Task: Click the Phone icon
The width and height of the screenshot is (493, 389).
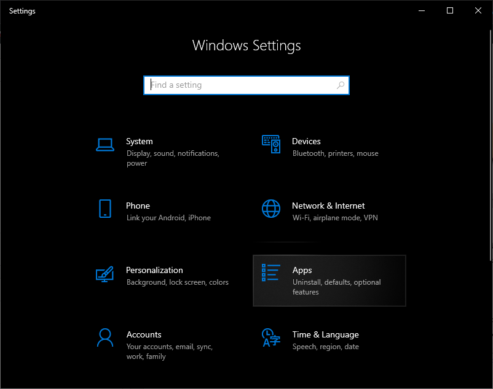Action: click(x=105, y=209)
